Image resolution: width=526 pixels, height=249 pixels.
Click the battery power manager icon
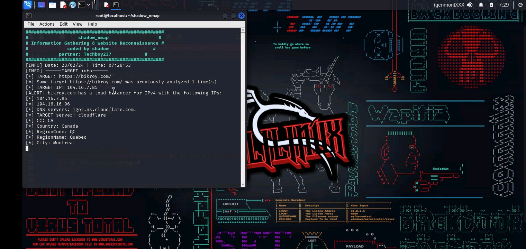(x=491, y=5)
